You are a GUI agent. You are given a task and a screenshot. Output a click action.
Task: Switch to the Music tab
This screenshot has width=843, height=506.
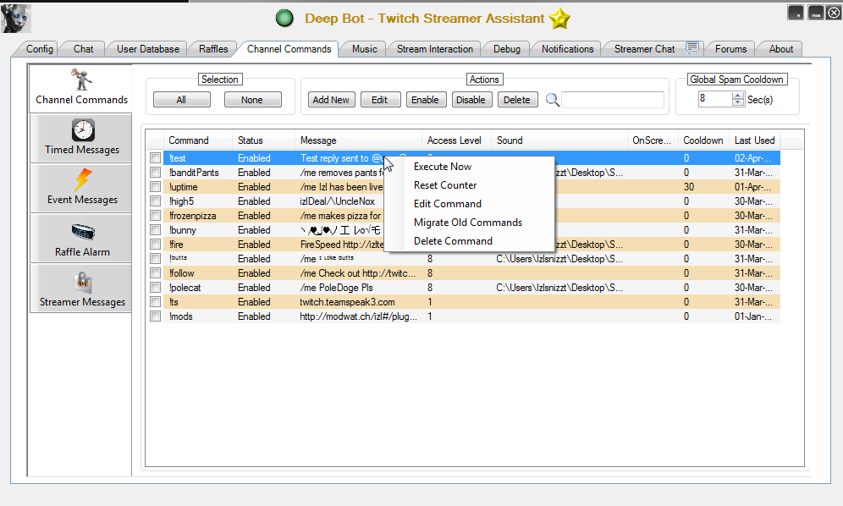365,49
